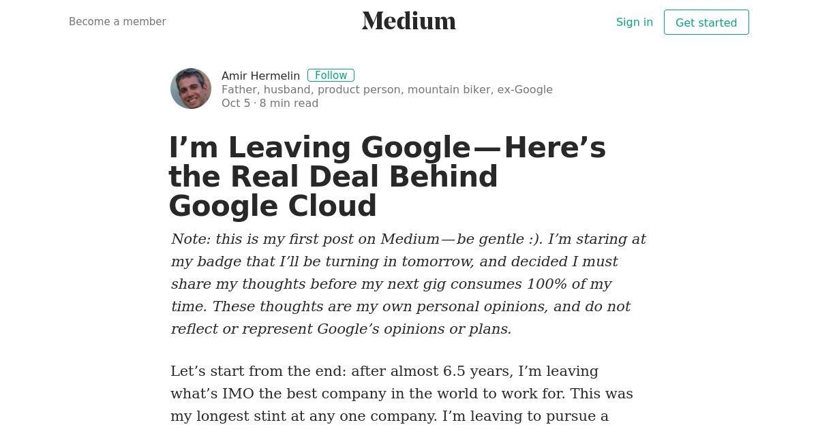Screen dimensions: 818x429
Task: Click the Oct 5 publication date
Action: coord(236,103)
